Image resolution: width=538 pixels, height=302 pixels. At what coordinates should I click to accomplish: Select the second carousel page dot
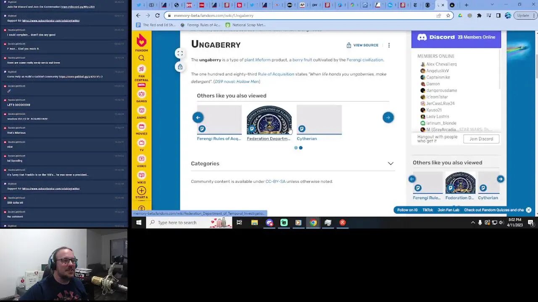coord(301,148)
